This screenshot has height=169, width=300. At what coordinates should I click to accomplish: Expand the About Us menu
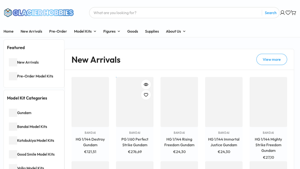click(x=175, y=31)
